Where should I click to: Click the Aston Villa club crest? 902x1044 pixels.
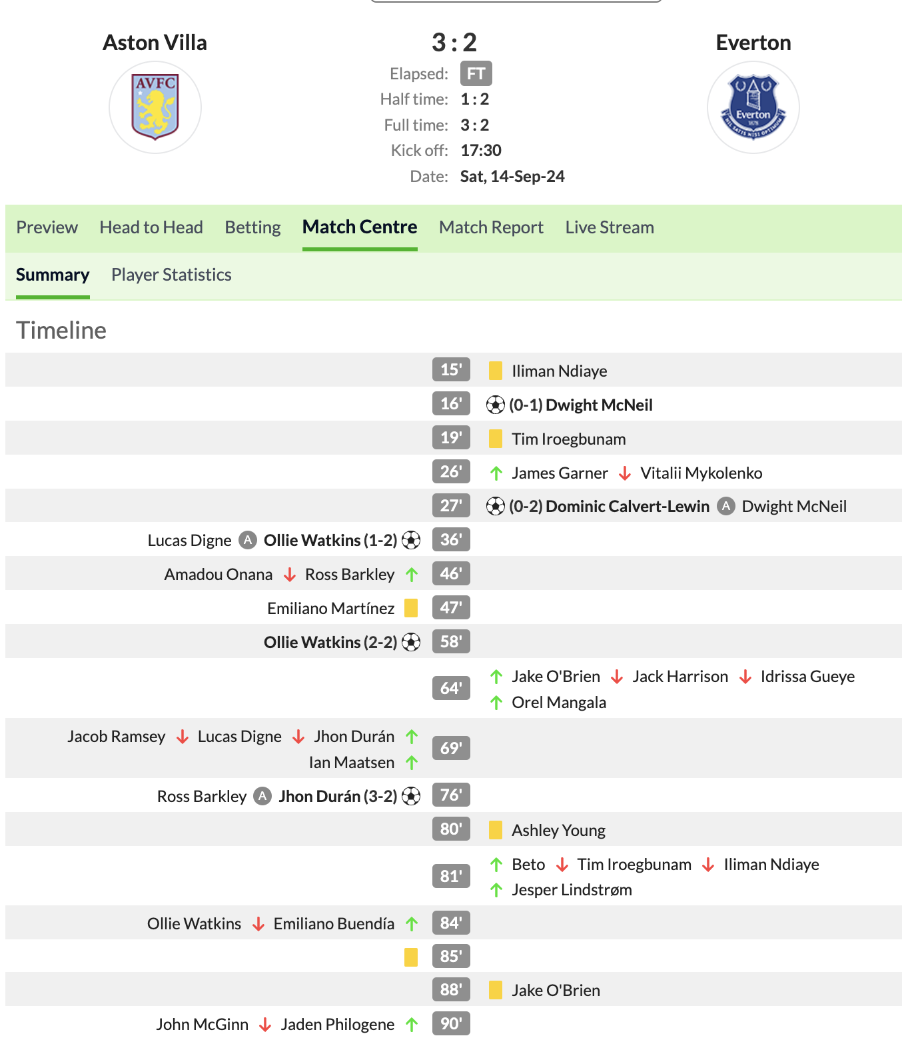(155, 107)
